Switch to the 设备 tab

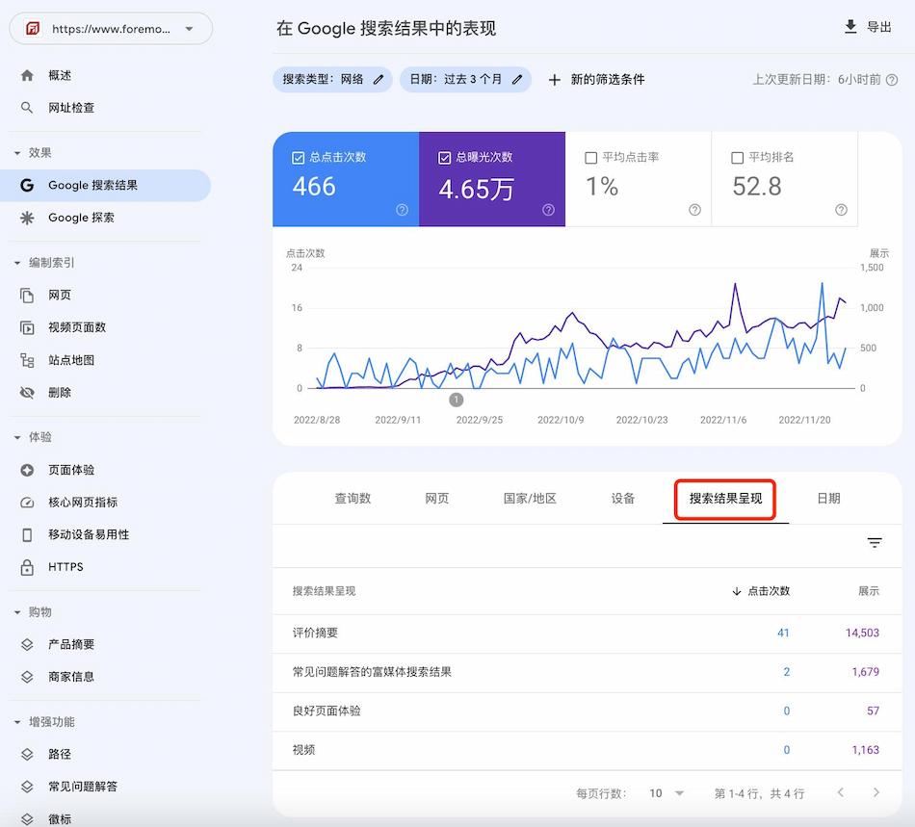pyautogui.click(x=624, y=499)
